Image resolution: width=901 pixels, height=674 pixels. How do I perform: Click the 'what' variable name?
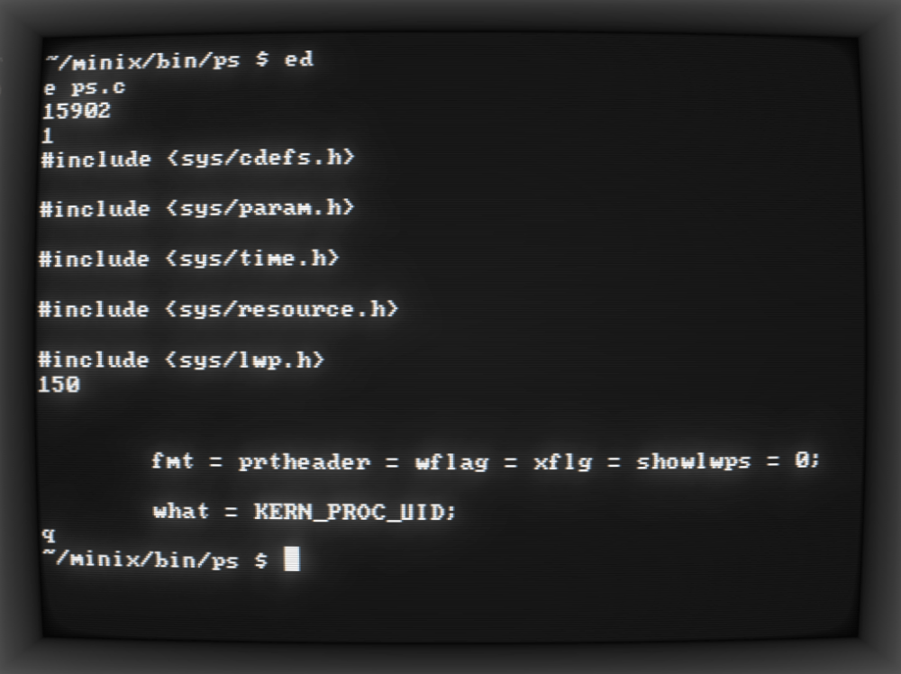181,511
